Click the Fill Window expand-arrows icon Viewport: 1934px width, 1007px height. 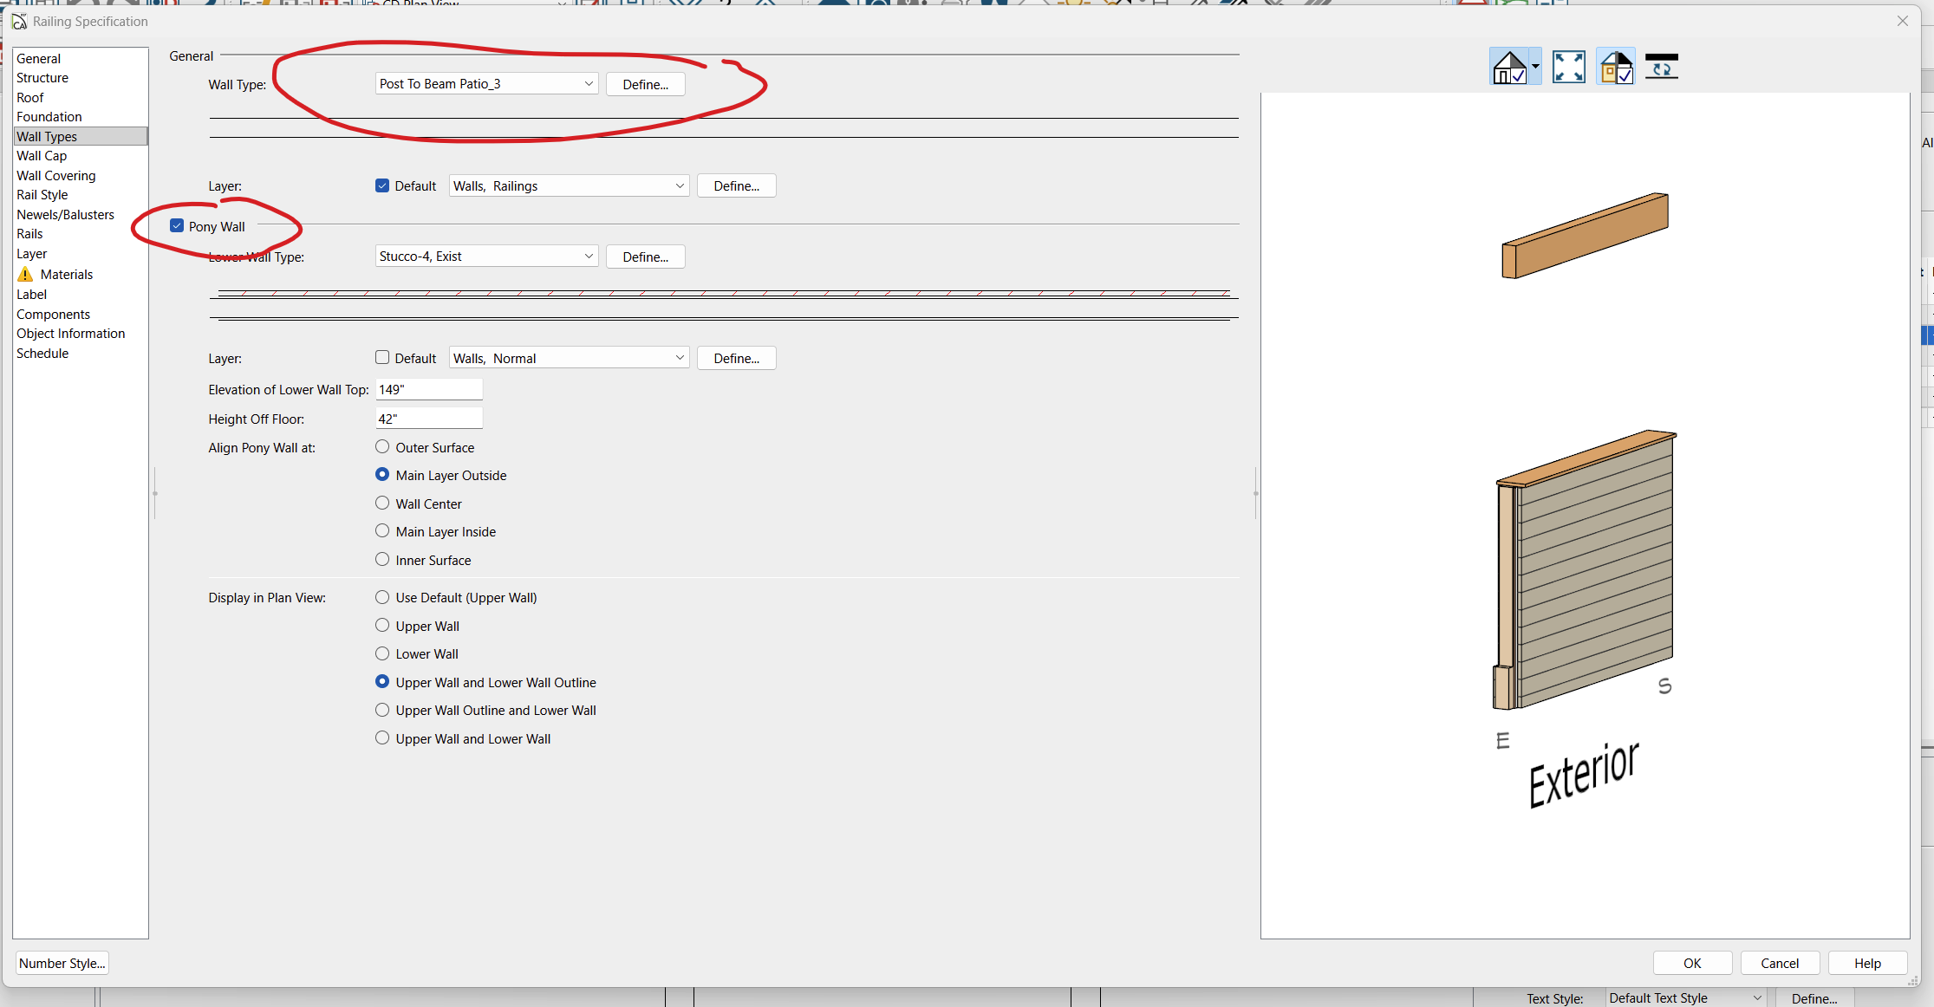[x=1568, y=67]
